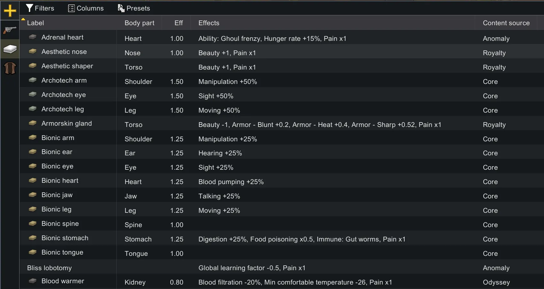
Task: Click the Bionic stomach item icon
Action: (33, 238)
